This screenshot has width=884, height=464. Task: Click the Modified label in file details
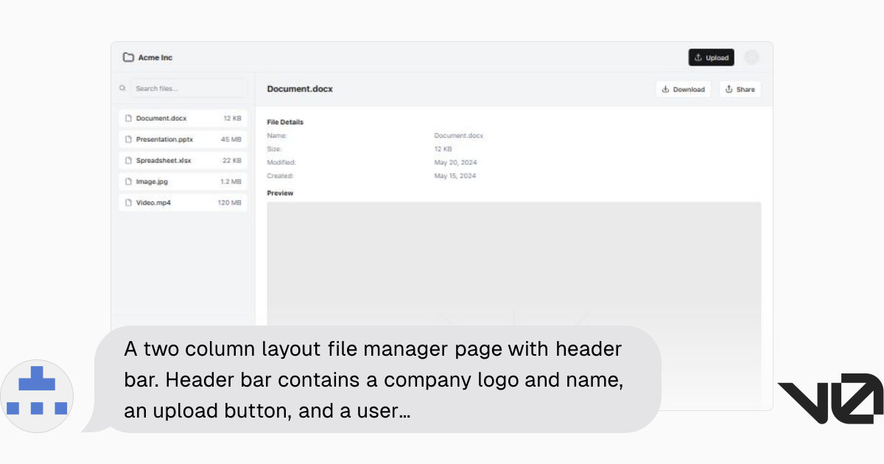281,162
